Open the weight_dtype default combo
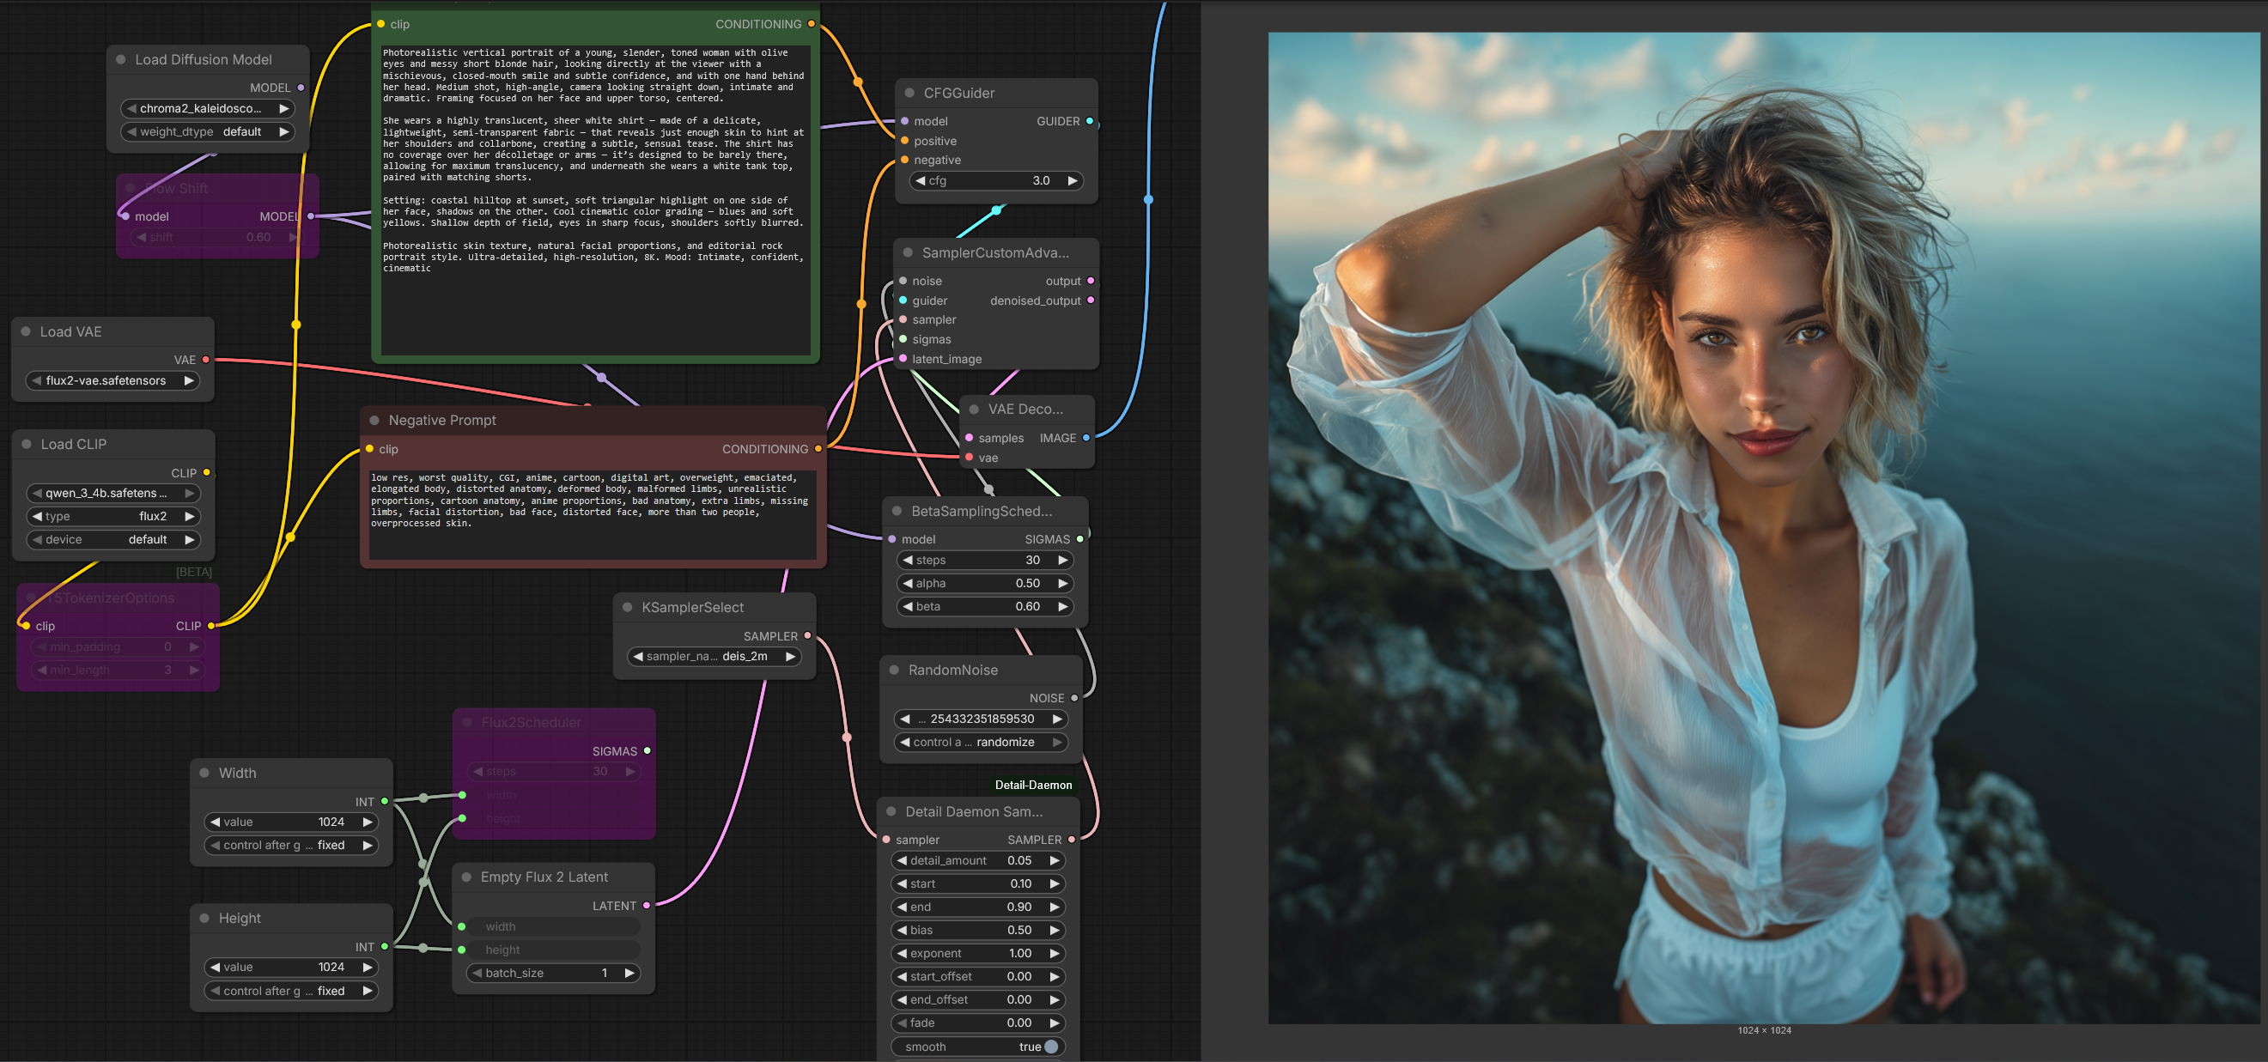2268x1062 pixels. pyautogui.click(x=207, y=132)
